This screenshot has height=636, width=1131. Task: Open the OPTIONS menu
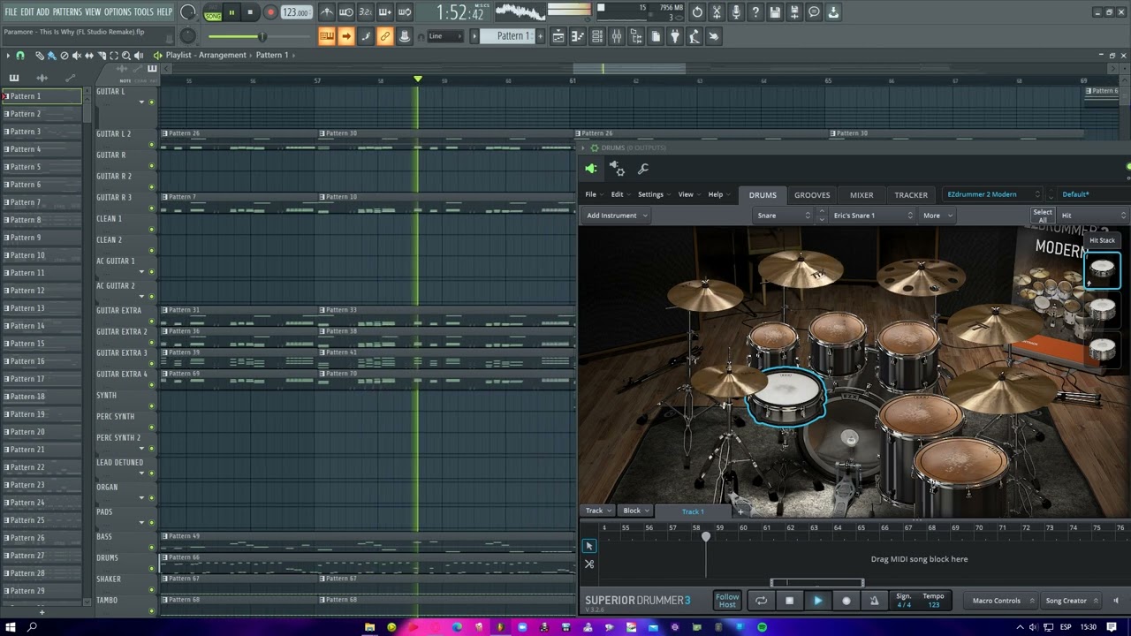(x=118, y=11)
